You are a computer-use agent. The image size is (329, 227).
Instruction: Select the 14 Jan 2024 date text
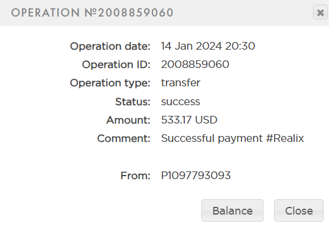coord(191,46)
